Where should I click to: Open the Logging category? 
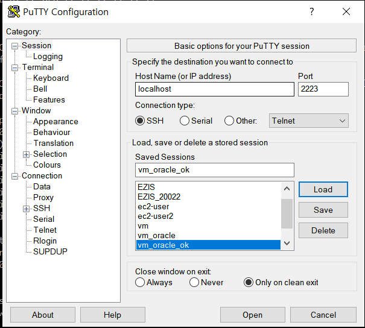pyautogui.click(x=48, y=57)
